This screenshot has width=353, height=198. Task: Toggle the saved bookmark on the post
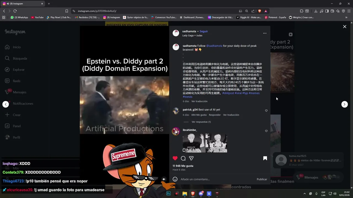pyautogui.click(x=265, y=158)
